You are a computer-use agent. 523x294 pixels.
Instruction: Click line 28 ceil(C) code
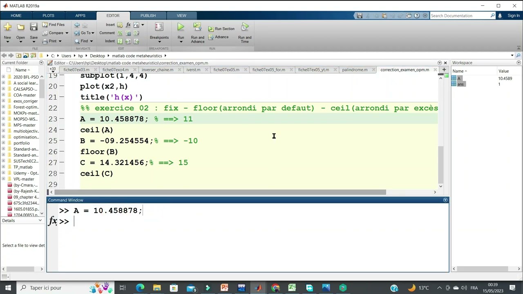[x=96, y=173]
